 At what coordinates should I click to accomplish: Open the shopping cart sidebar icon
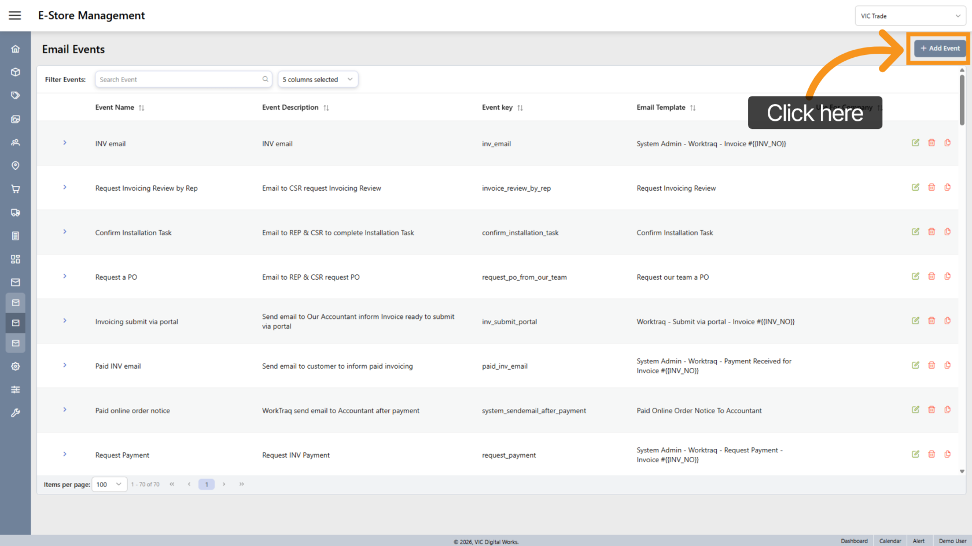tap(16, 189)
